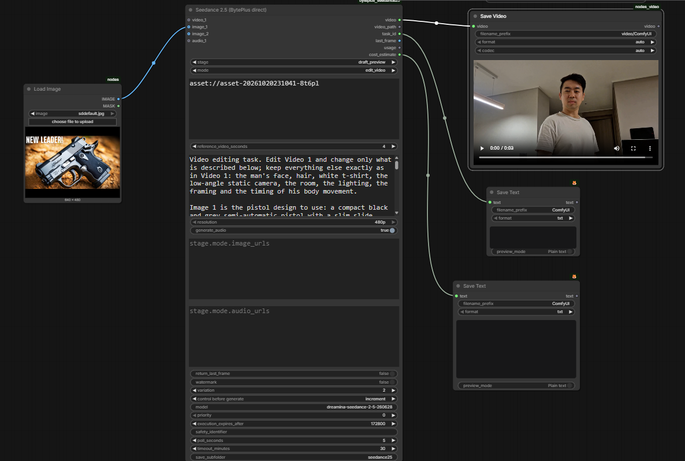Collapse the Save Video node via its title dot
The image size is (685, 461).
(475, 16)
